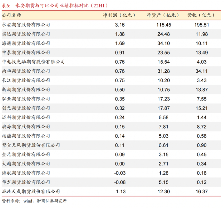Click the net profit value 3.16
Image resolution: width=224 pixels, height=208 pixels.
coord(120,25)
